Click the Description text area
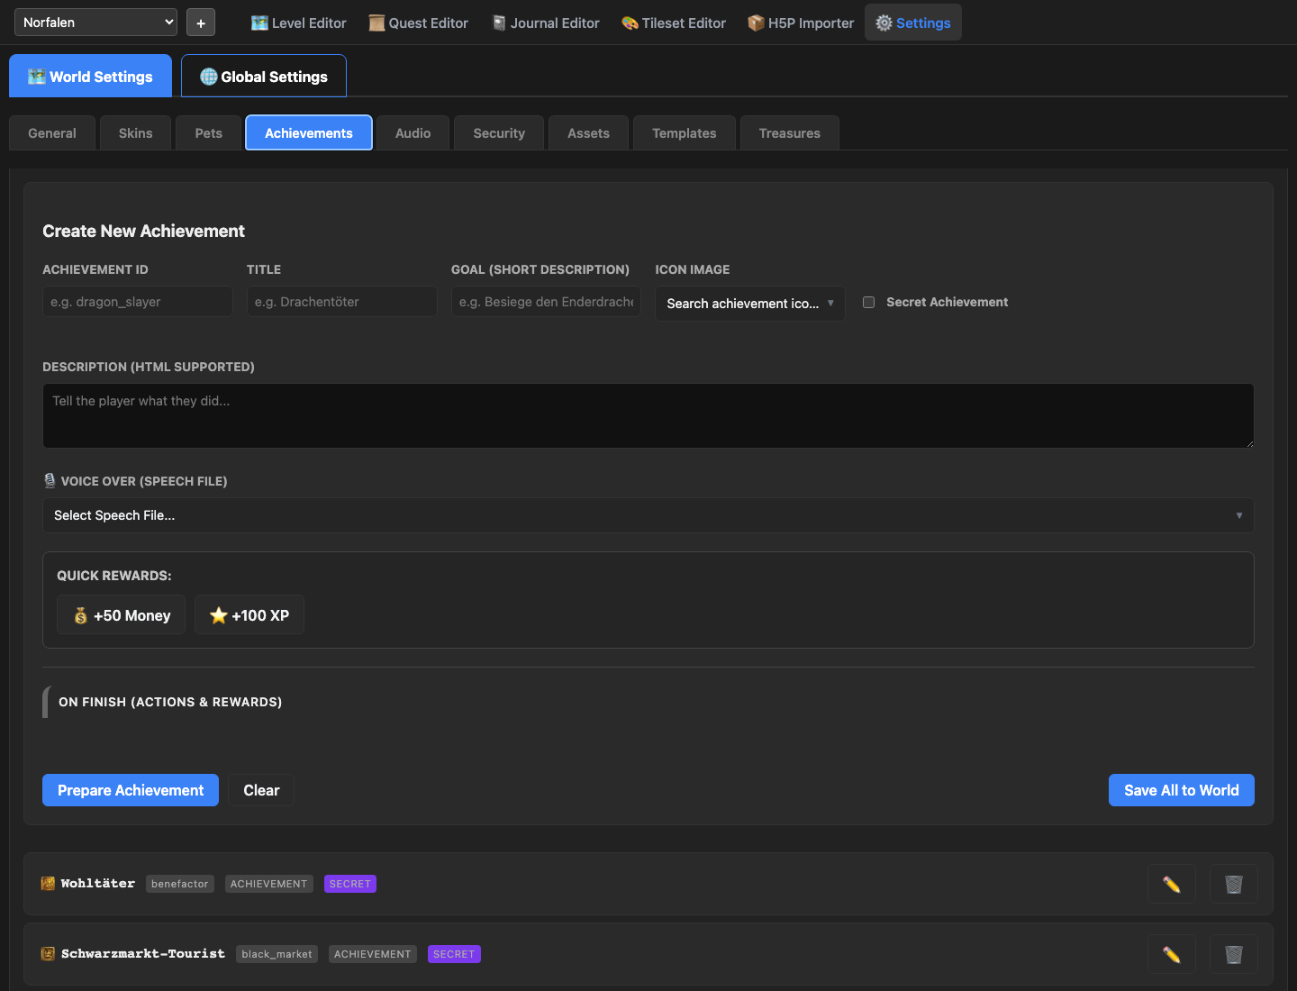 click(648, 416)
